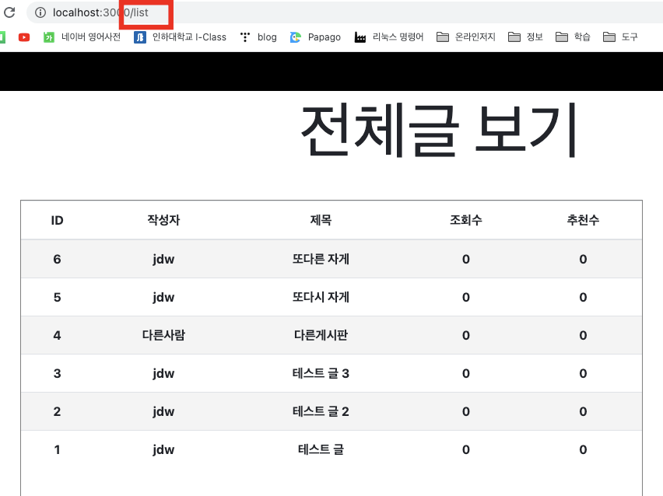Click 추천수 value for 테스트 글 2
The image size is (663, 496).
[583, 411]
